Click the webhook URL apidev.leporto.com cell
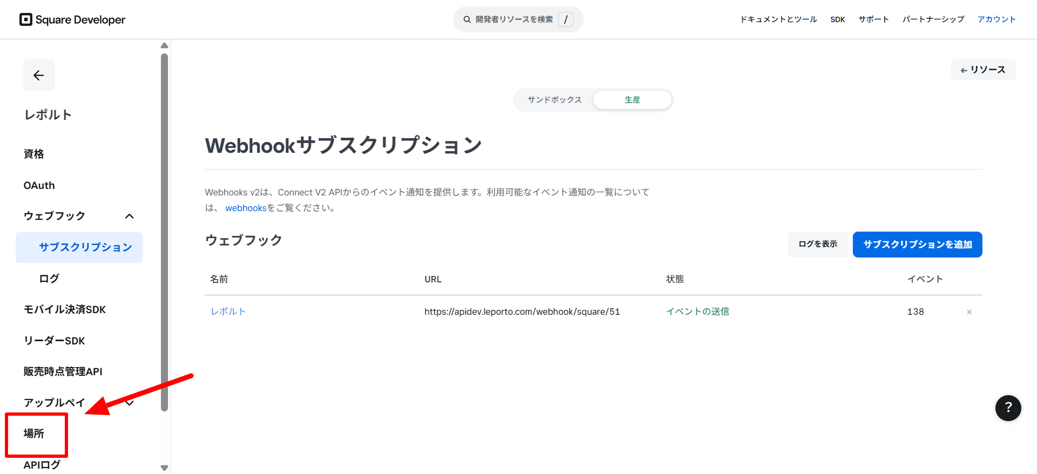Screen dimensions: 1037x474 tap(522, 312)
